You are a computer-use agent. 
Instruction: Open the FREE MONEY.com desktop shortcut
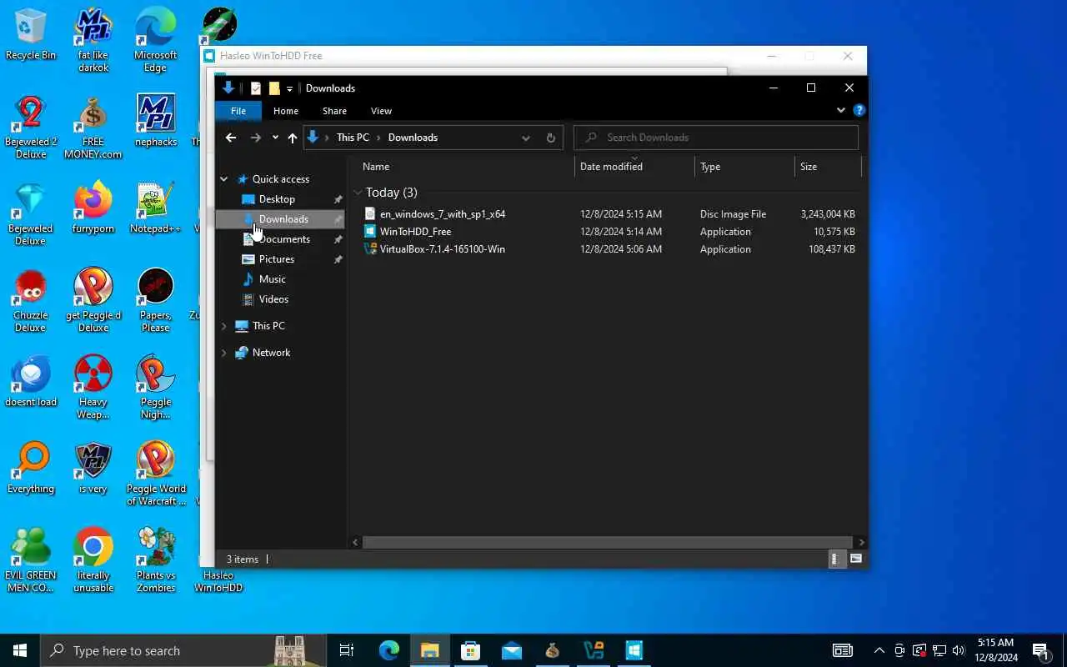(93, 127)
